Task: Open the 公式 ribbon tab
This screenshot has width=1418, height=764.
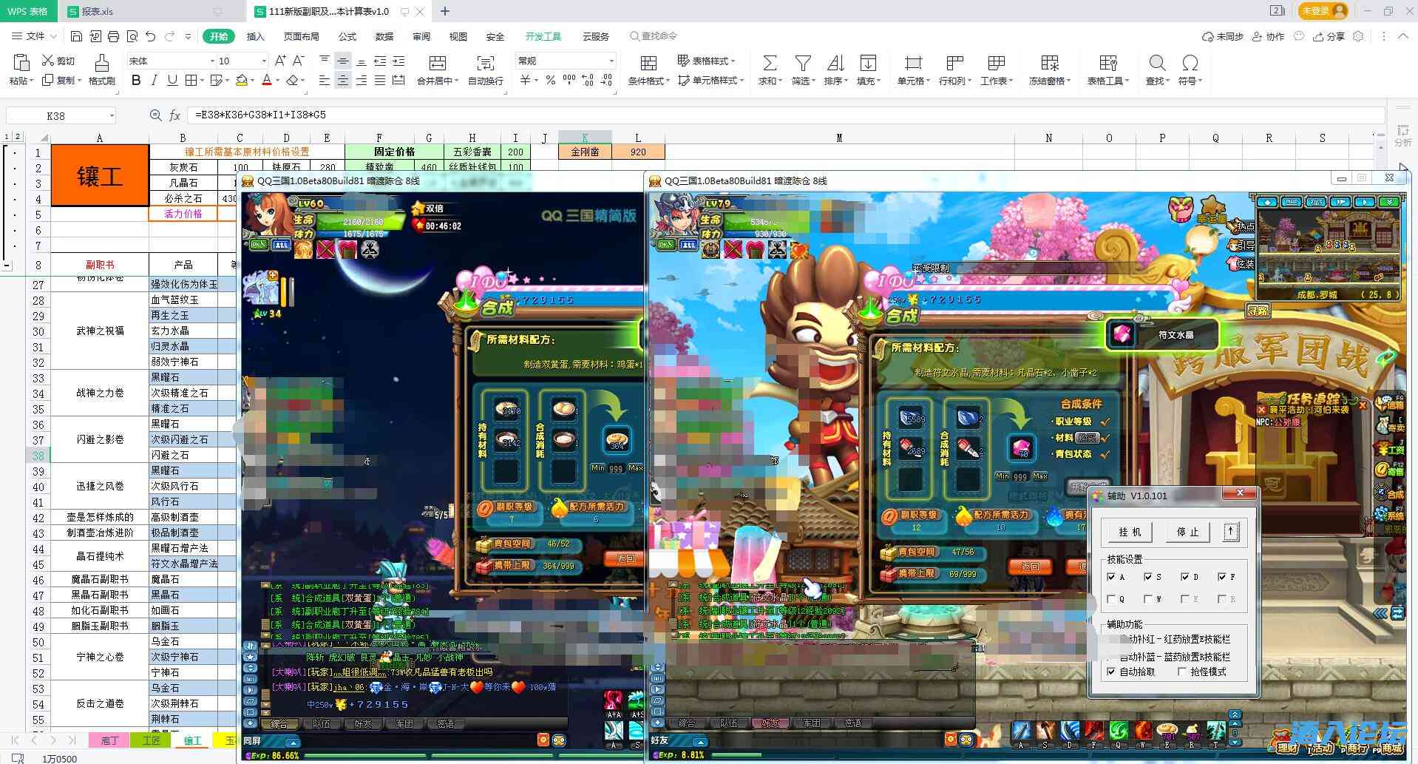Action: point(347,36)
